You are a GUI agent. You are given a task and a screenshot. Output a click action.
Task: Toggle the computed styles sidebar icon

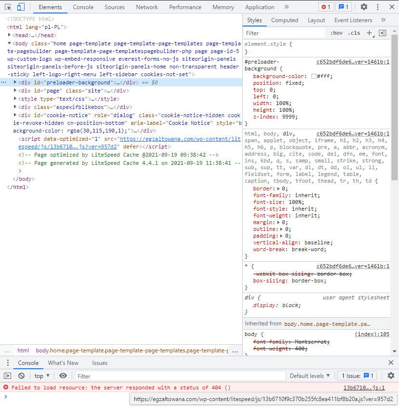click(383, 33)
